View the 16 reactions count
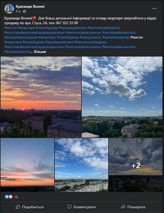This screenshot has height=213, width=164. [16, 197]
